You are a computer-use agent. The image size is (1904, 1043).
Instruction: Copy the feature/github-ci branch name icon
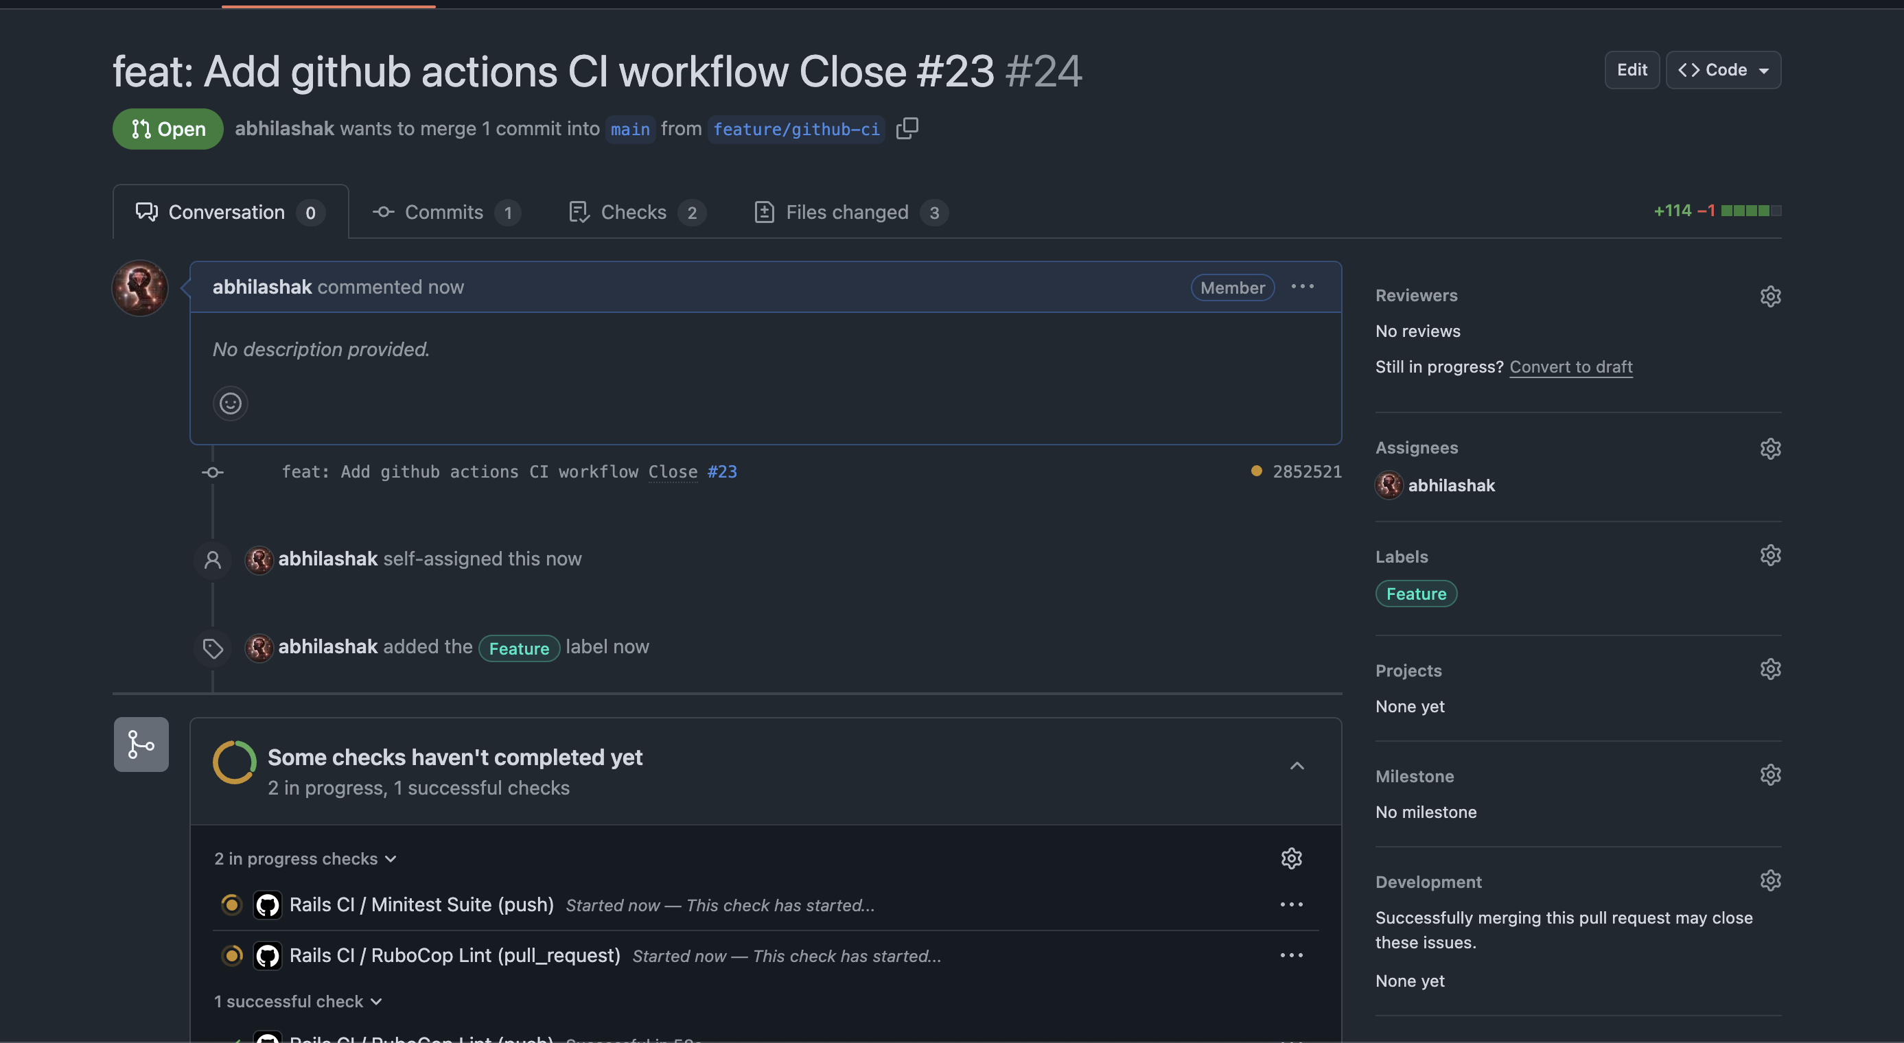click(x=907, y=128)
